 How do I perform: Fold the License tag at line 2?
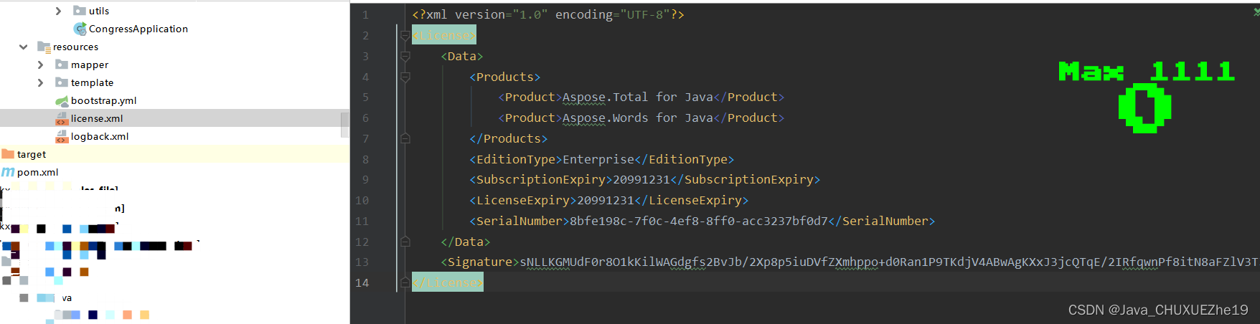tap(405, 35)
